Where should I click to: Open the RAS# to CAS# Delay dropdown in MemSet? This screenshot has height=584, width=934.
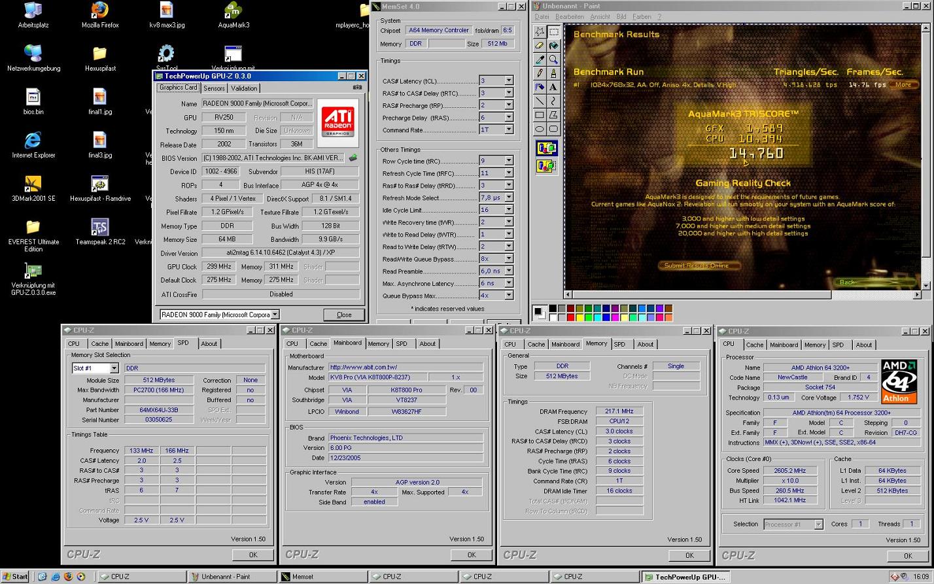508,93
